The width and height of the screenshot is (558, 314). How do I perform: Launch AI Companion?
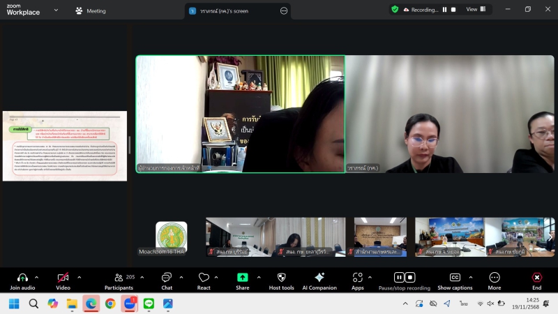coord(319,278)
